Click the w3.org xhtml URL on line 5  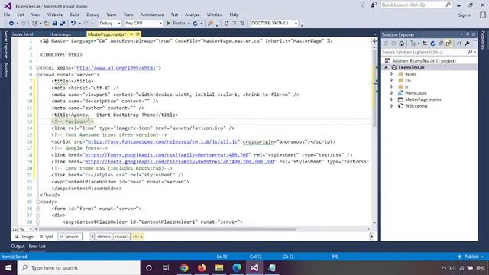point(116,68)
